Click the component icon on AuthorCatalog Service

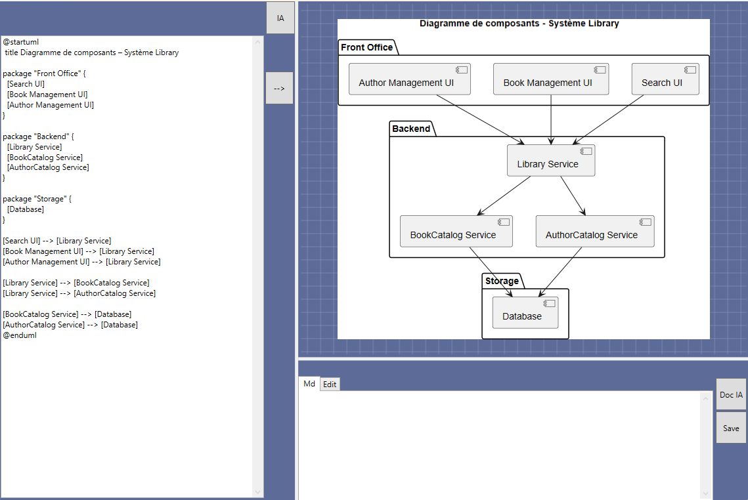click(646, 222)
